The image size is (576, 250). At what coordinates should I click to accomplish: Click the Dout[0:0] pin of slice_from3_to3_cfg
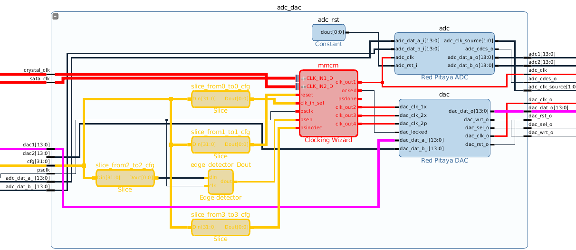click(x=237, y=227)
